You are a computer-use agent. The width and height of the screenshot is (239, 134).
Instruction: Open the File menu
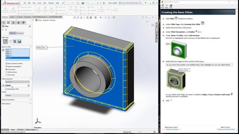coord(25,3)
